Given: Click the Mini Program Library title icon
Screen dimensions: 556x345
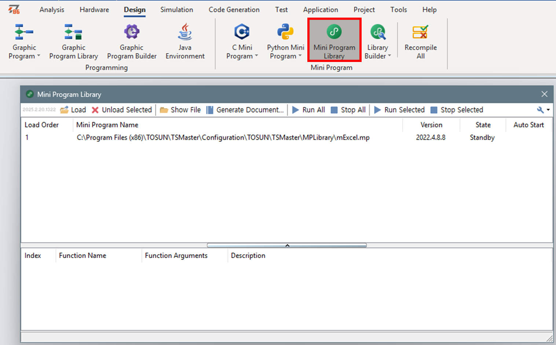Looking at the screenshot, I should point(30,94).
